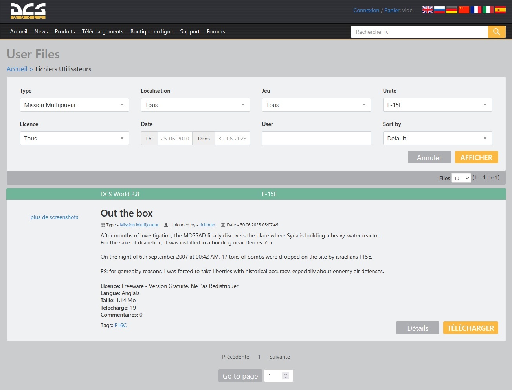
Task: Select page 1 in the pagination
Action: pyautogui.click(x=259, y=357)
